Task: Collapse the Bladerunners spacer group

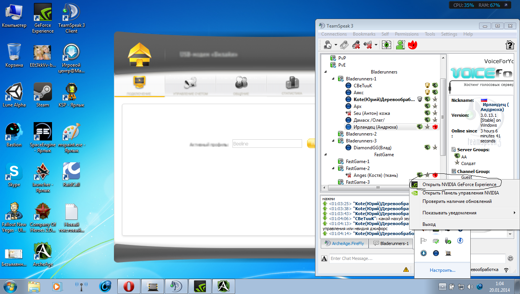Action: 326,72
